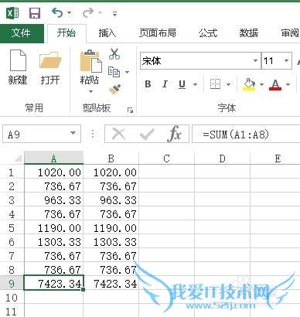Viewport: 300px width, 317px height.
Task: Open the 数据 (Data) tab
Action: (249, 33)
